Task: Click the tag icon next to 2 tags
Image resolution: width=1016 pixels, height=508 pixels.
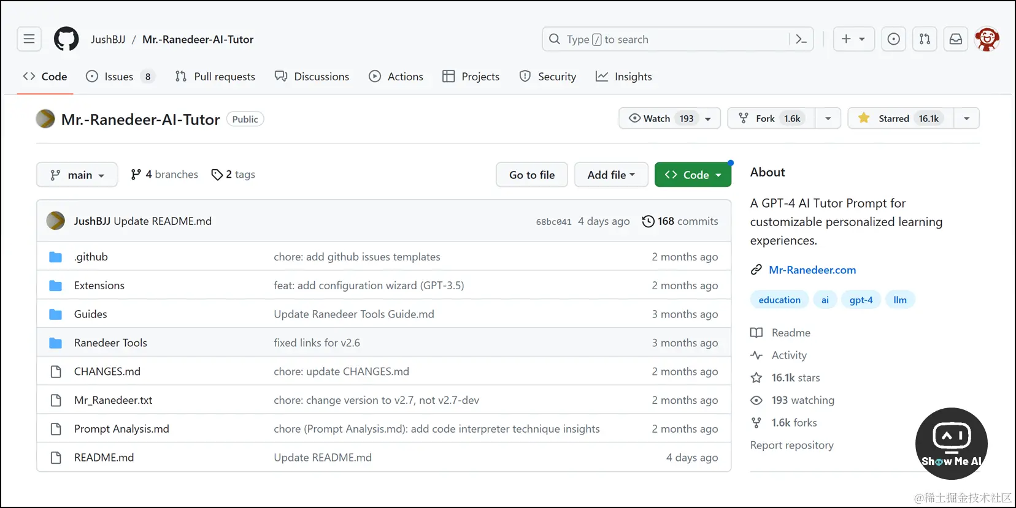Action: click(x=217, y=175)
